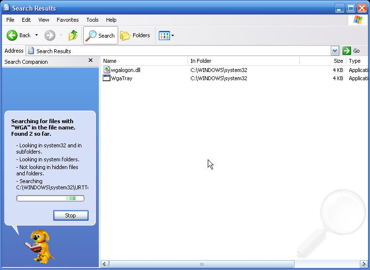Maximize the Search Results window
Image resolution: width=370 pixels, height=270 pixels.
(x=351, y=8)
